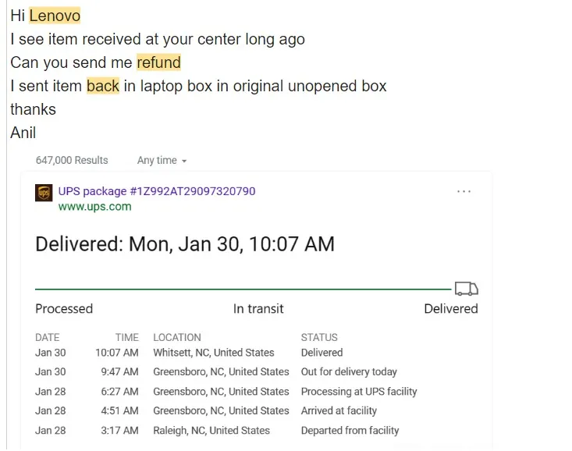Click the highlighted word back
The image size is (572, 451).
103,86
